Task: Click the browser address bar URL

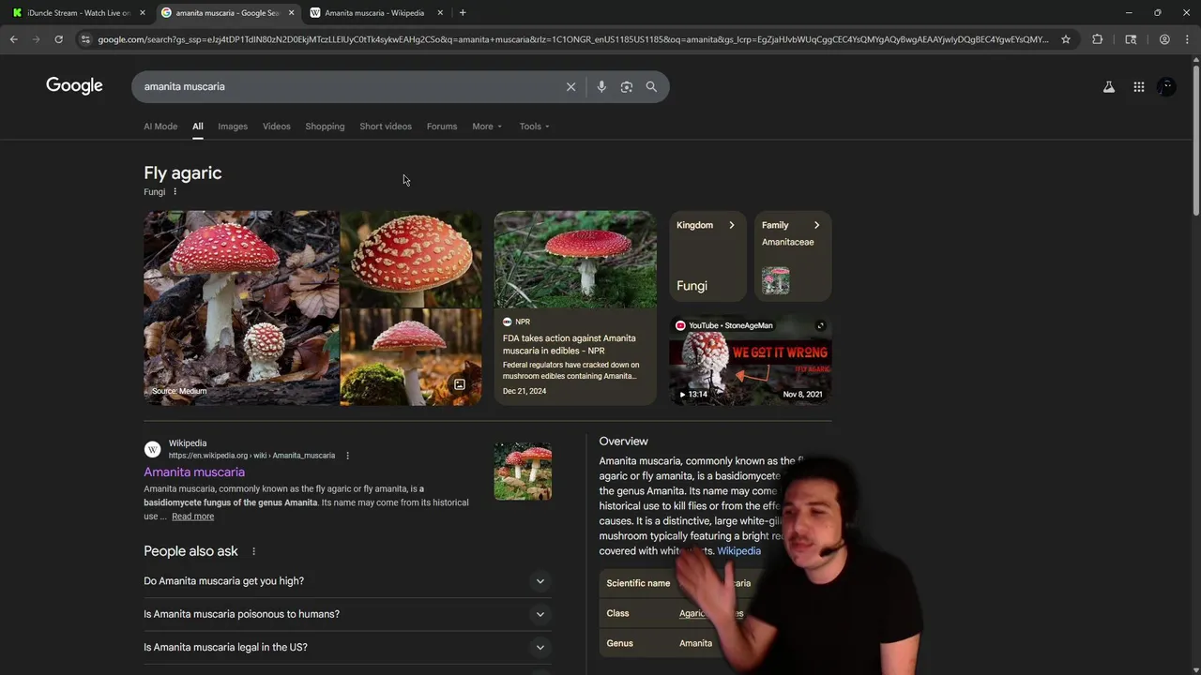Action: 572,39
